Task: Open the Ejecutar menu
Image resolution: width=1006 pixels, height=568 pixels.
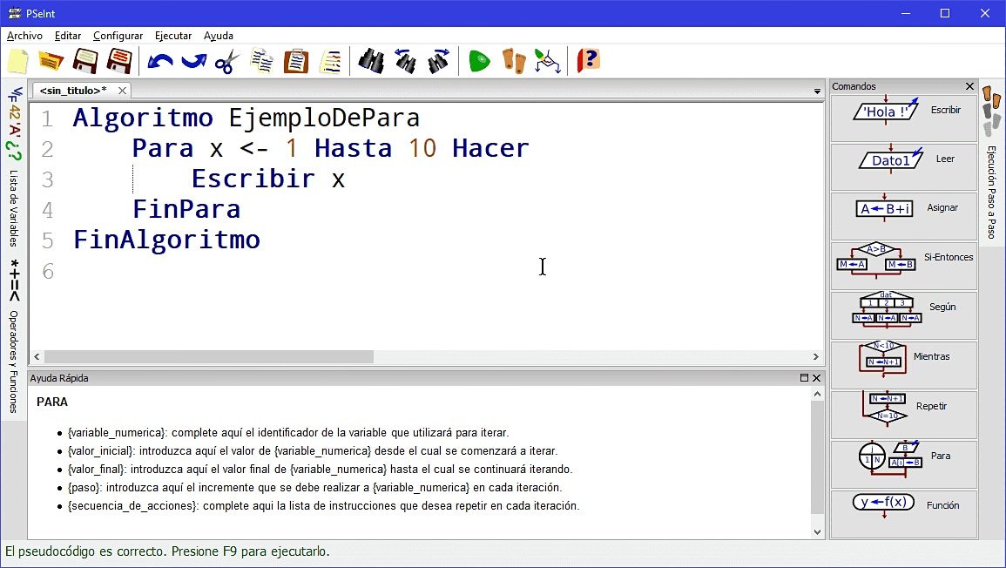Action: 173,36
